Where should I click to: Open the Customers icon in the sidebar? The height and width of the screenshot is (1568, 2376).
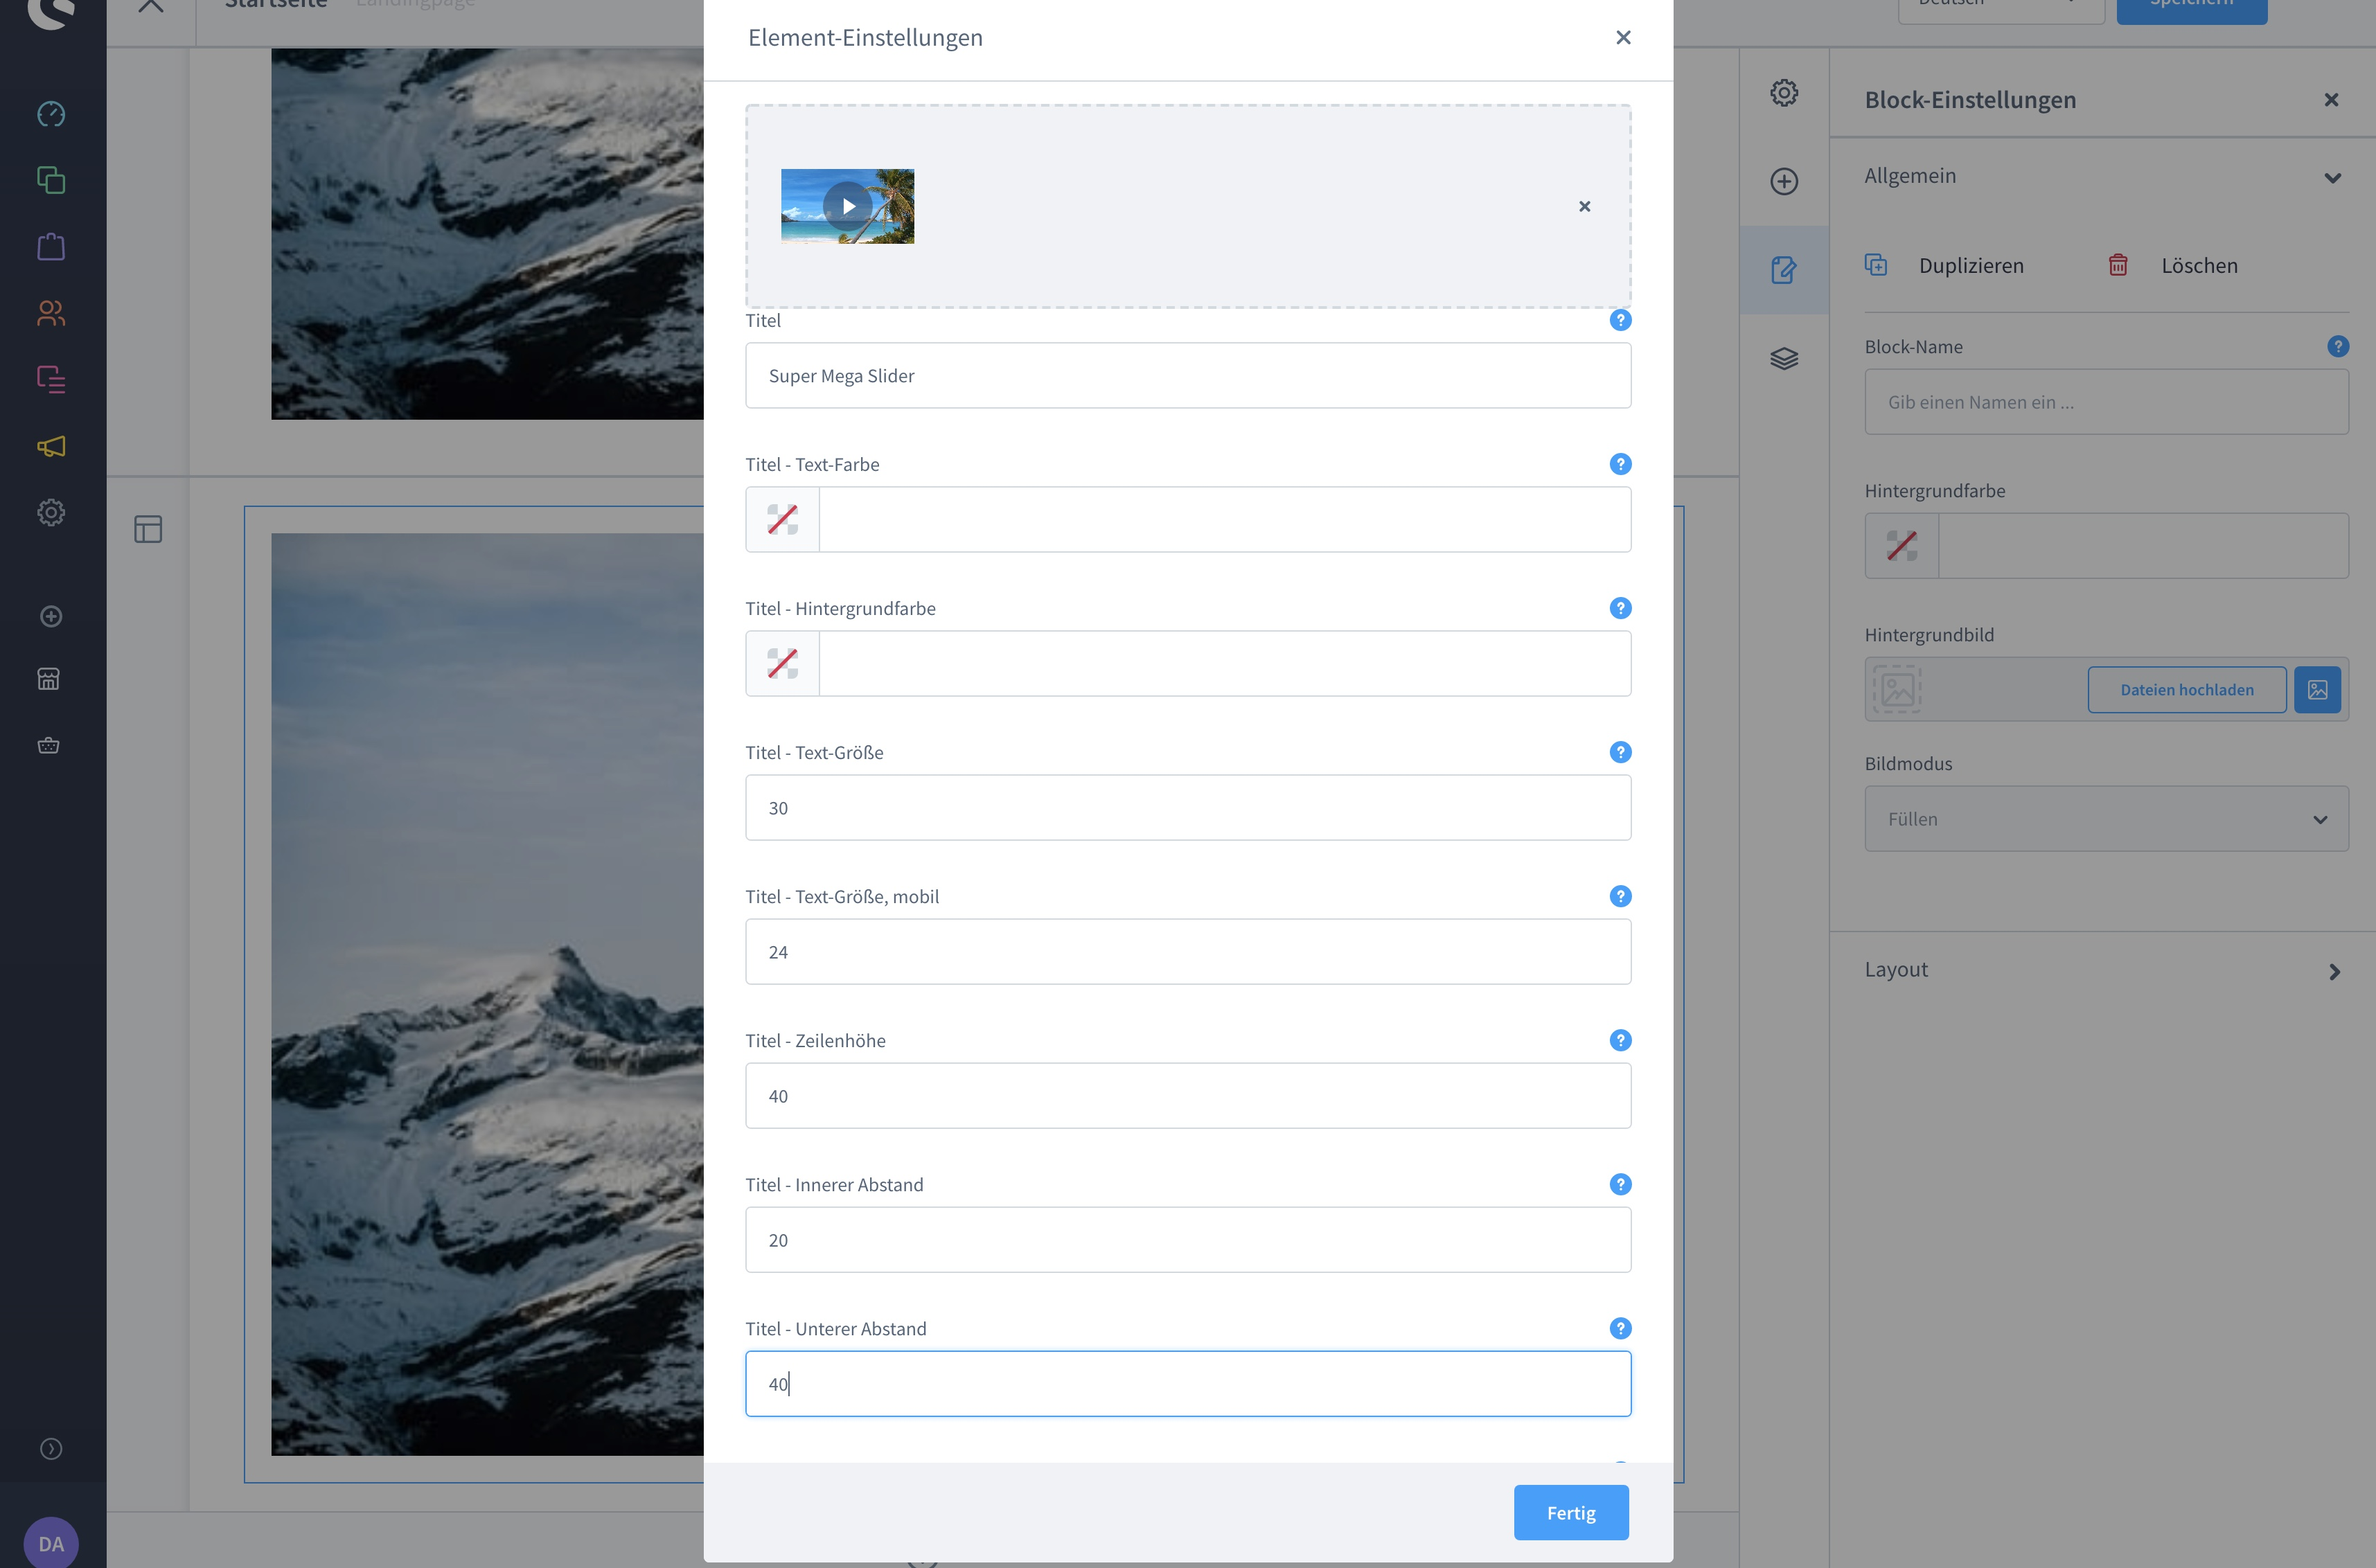click(51, 313)
